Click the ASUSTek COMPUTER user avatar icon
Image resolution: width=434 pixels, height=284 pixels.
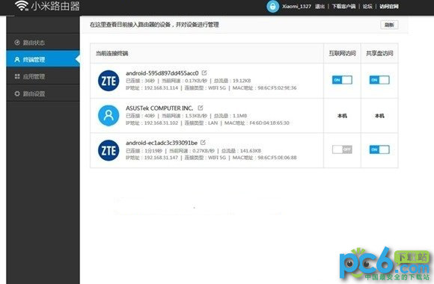(109, 115)
